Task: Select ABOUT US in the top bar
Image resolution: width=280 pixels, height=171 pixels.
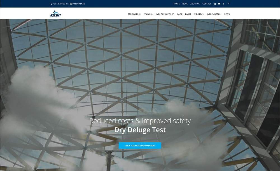Action: click(x=195, y=4)
